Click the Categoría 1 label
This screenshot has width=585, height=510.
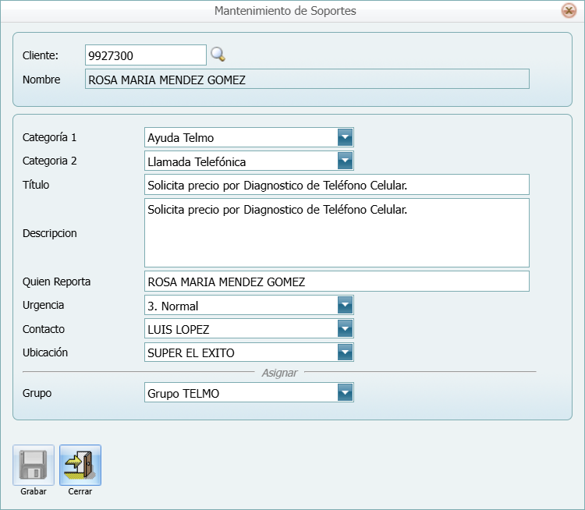49,137
